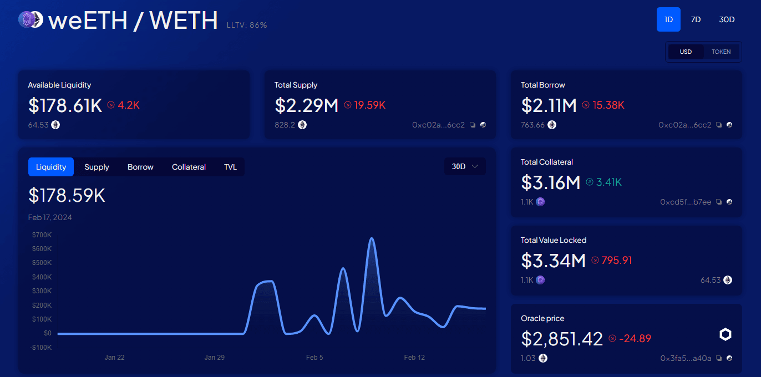
Task: Click the highest peak on the liquidity chart
Action: [x=372, y=239]
